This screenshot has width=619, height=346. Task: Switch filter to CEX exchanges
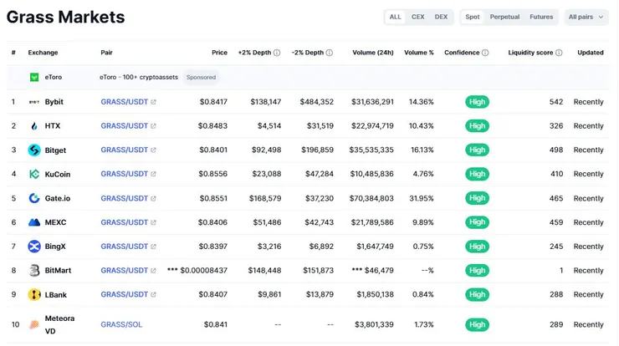point(417,17)
